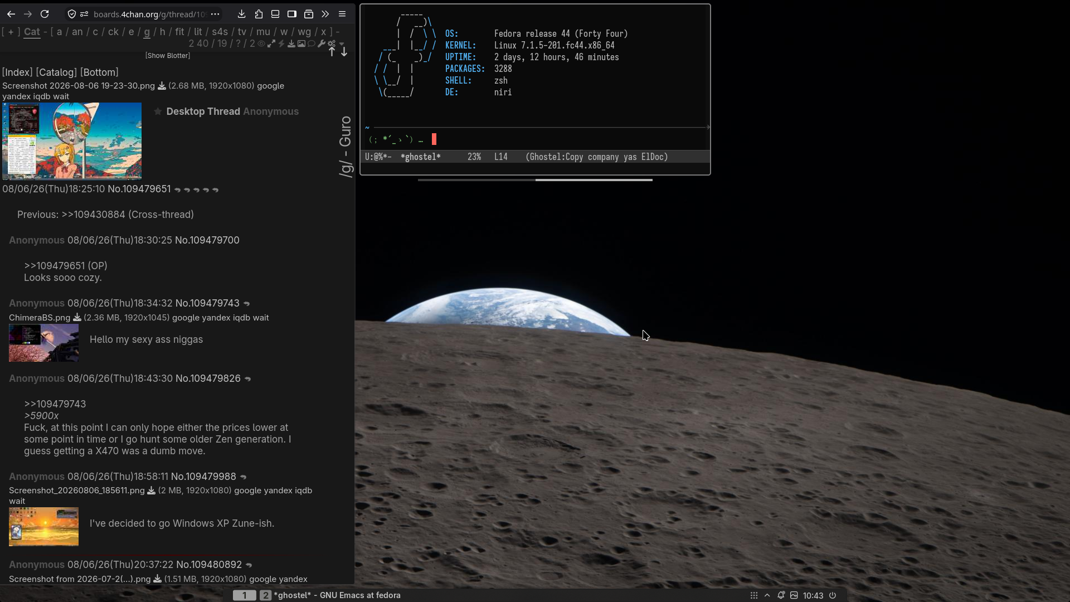Reload the 4chan thread page
Image resolution: width=1070 pixels, height=602 pixels.
[45, 14]
